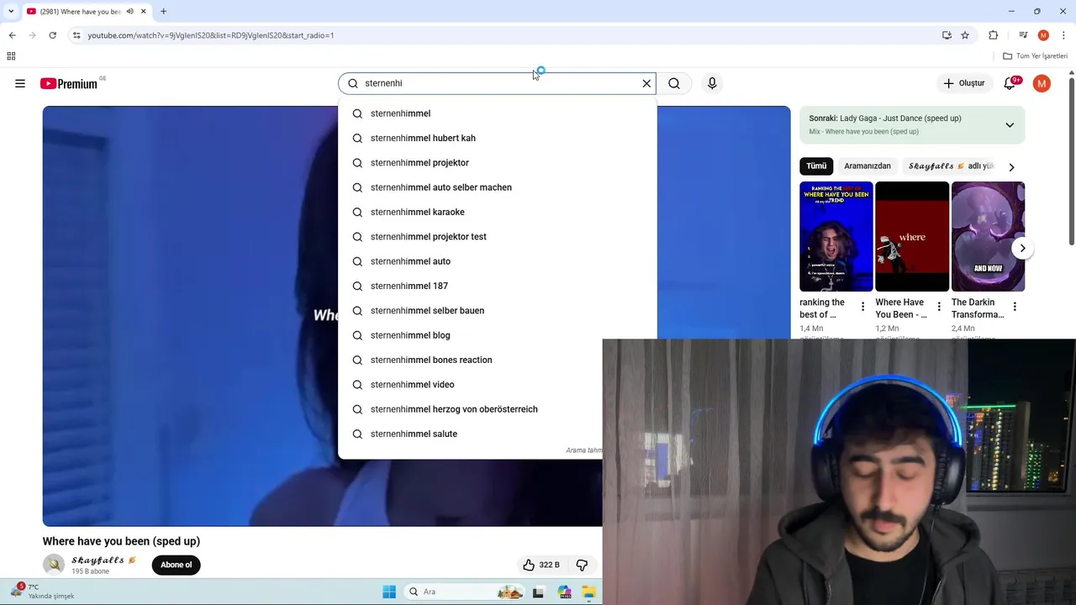Open Chrome three-dot menu
The width and height of the screenshot is (1076, 605).
click(1063, 35)
